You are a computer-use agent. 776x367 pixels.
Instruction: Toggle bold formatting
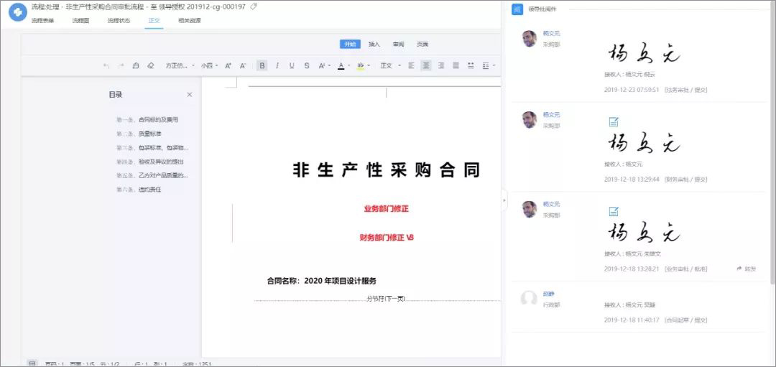[262, 65]
